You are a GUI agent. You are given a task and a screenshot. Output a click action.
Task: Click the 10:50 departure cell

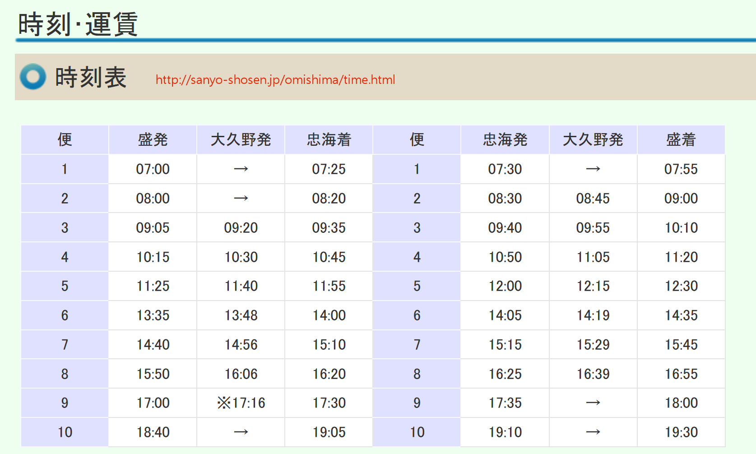505,257
